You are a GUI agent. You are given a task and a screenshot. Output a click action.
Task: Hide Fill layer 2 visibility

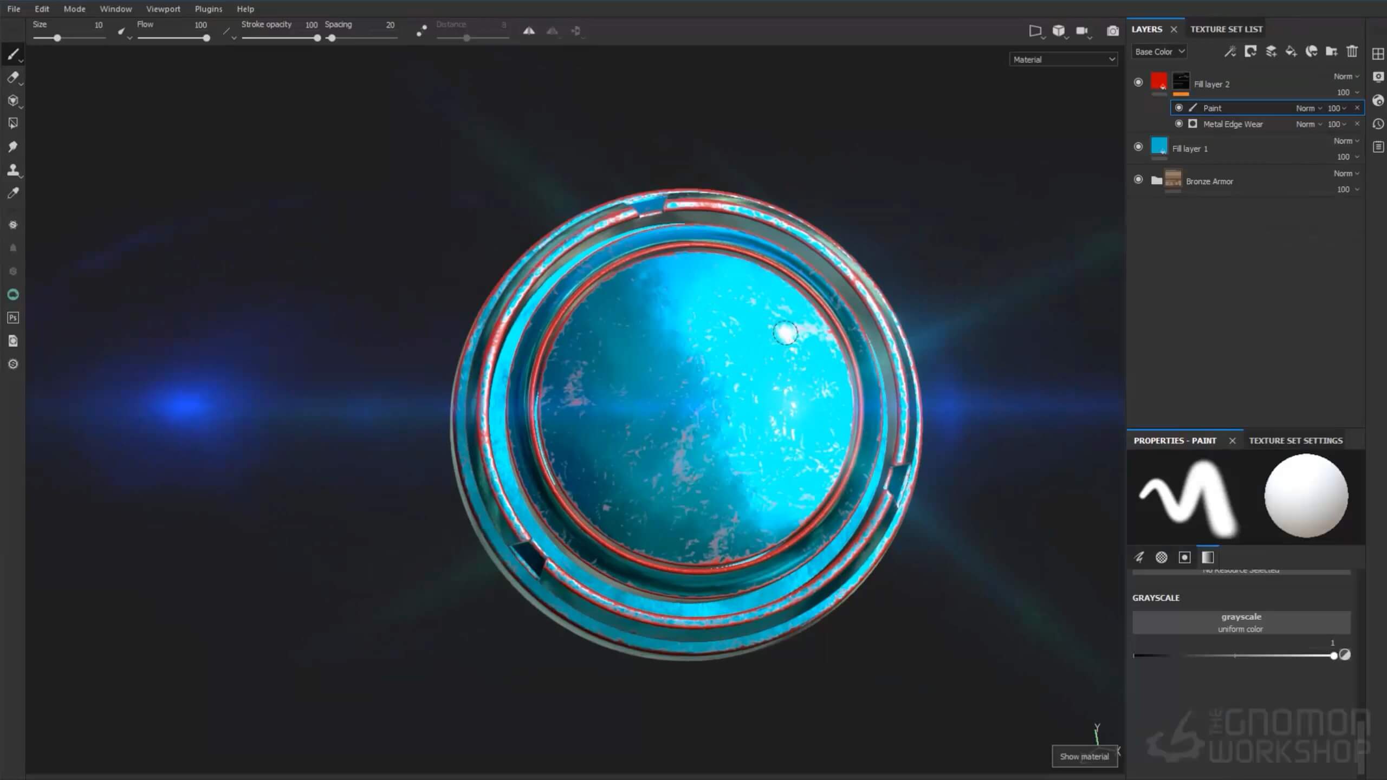pos(1138,82)
